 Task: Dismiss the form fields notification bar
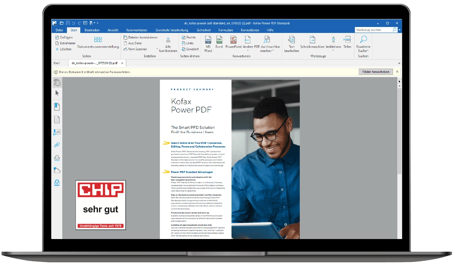click(397, 72)
